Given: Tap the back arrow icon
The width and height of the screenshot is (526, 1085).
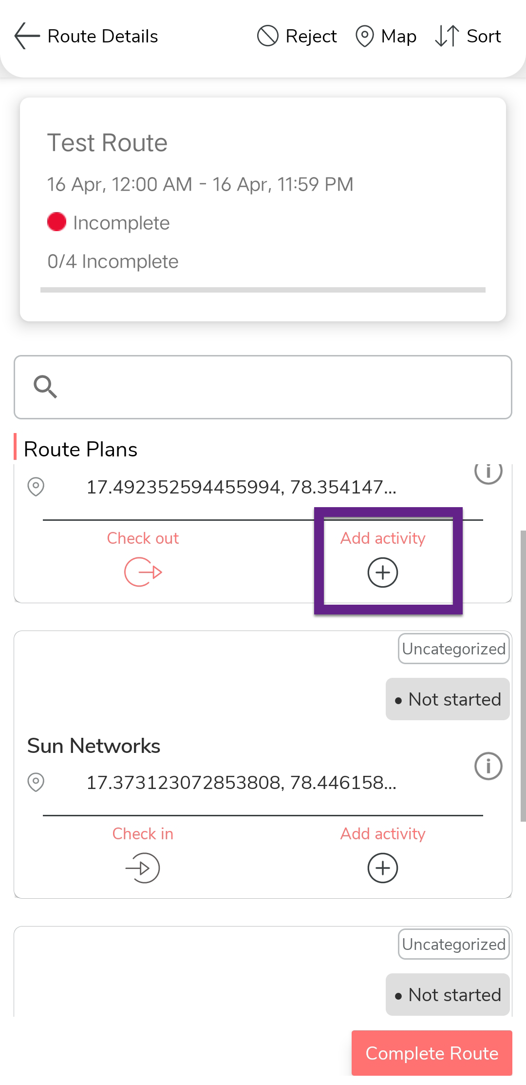Looking at the screenshot, I should pyautogui.click(x=27, y=36).
